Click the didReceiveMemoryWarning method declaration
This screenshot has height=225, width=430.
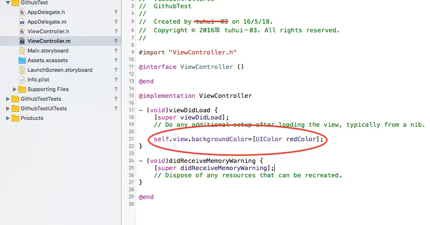coord(201,160)
